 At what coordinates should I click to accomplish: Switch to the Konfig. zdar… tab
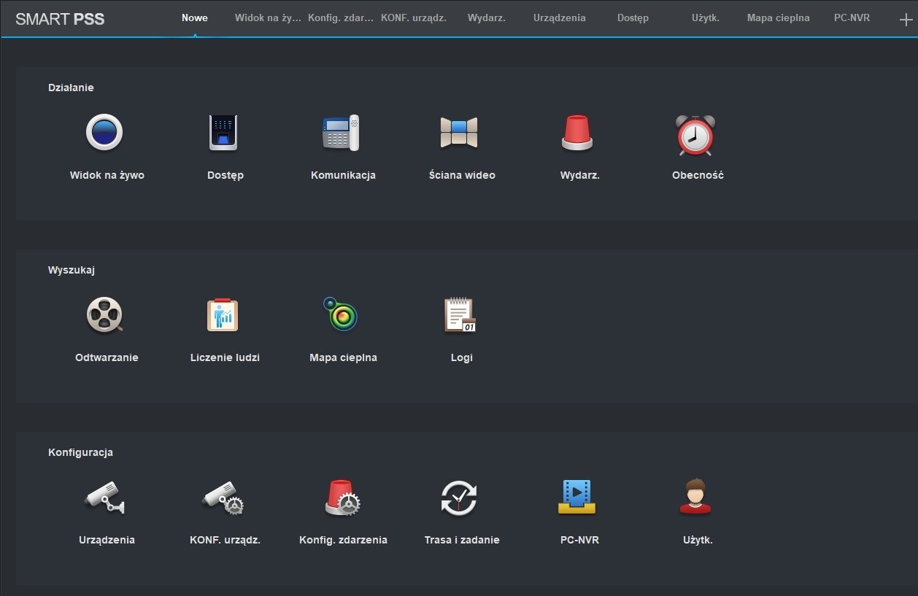click(341, 18)
